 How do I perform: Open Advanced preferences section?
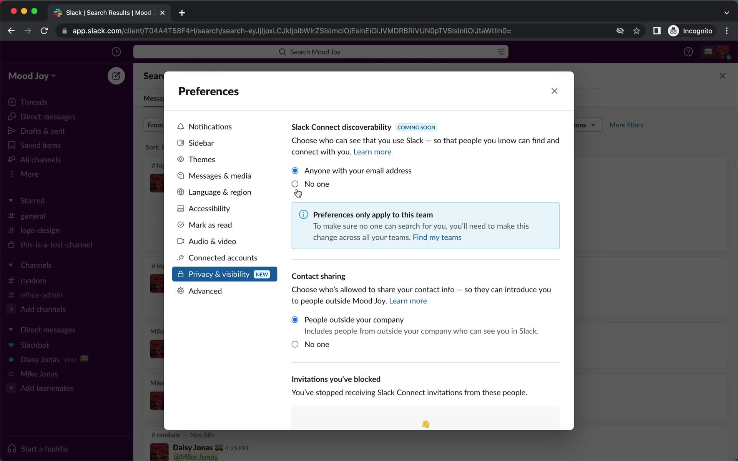coord(205,290)
